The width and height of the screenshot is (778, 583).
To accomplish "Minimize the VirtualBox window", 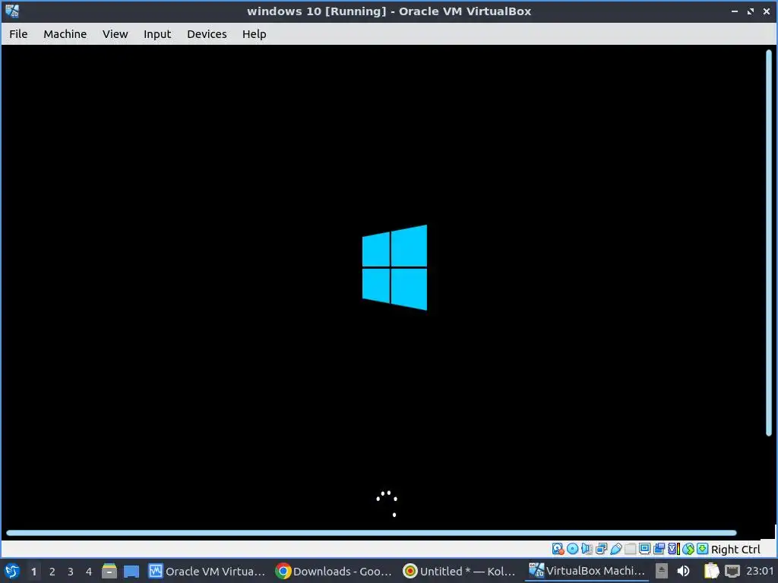I will 735,11.
